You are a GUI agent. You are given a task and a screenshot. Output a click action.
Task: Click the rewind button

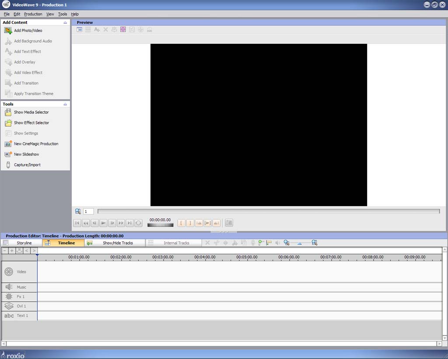(x=86, y=223)
